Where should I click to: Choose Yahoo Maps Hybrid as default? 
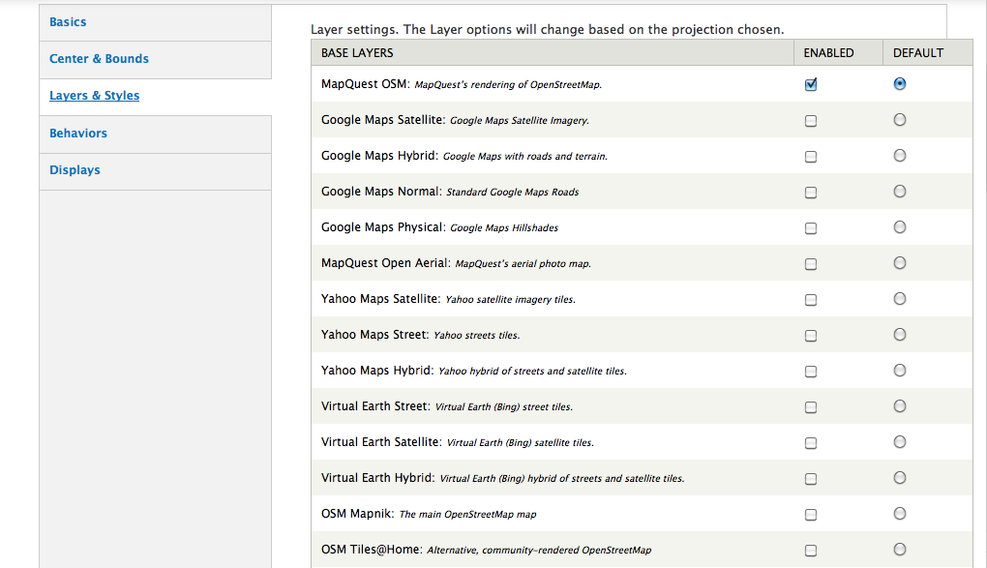coord(900,371)
